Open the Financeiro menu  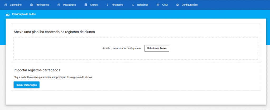tap(117, 5)
